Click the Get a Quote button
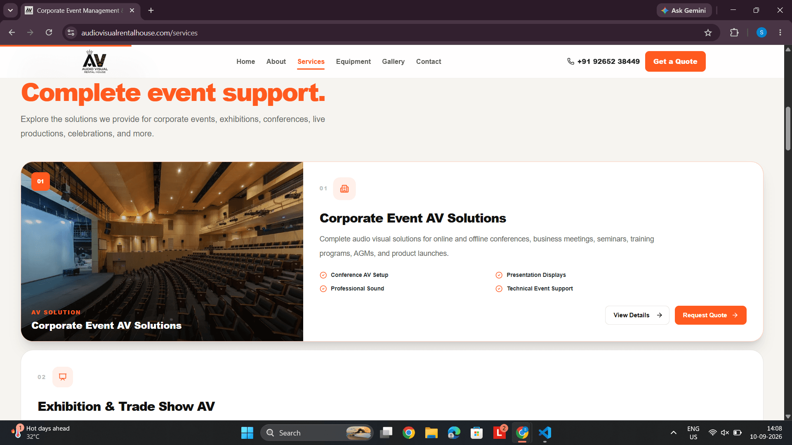This screenshot has width=792, height=445. pos(675,61)
